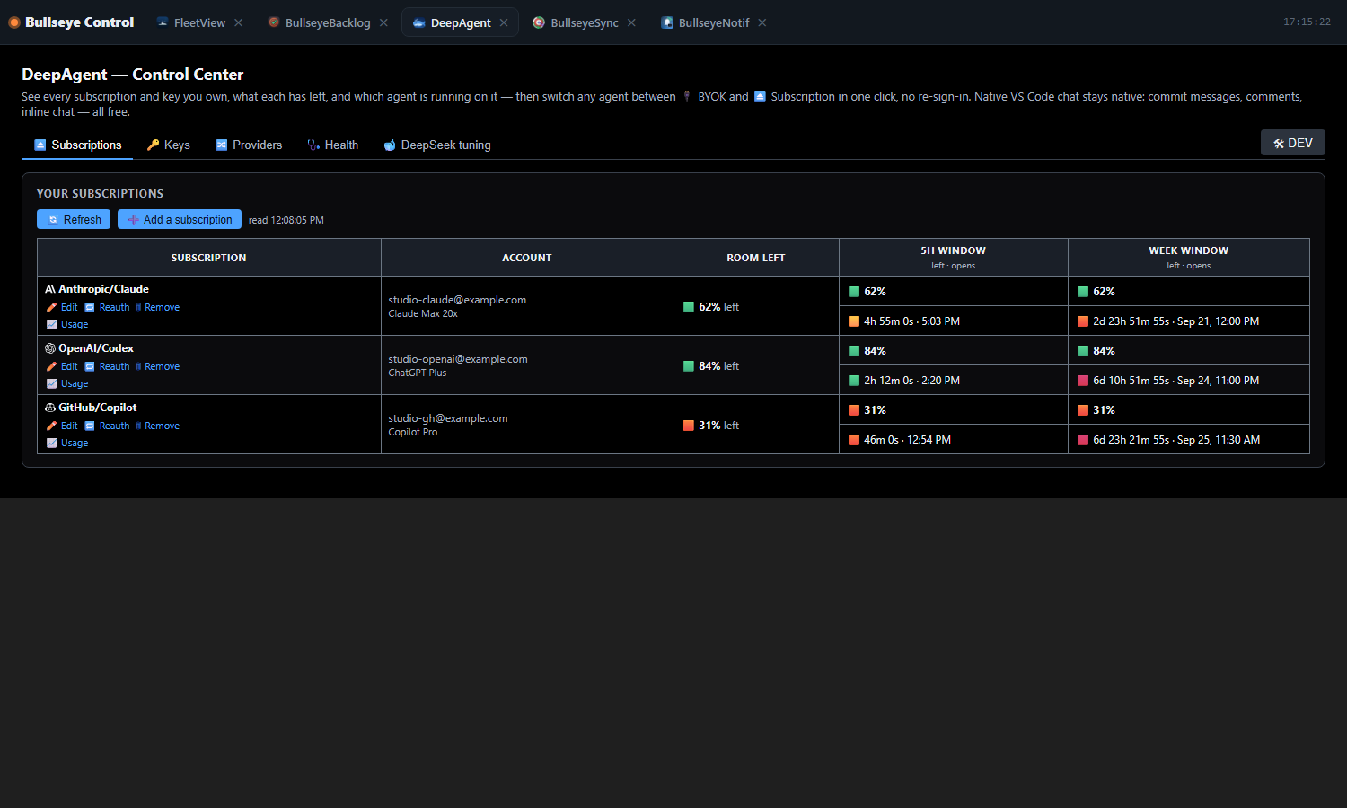Close the BullseyeNotif tab
Image resolution: width=1347 pixels, height=808 pixels.
coord(762,22)
